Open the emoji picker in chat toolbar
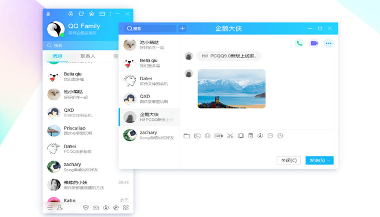The height and width of the screenshot is (217, 380). click(x=207, y=136)
